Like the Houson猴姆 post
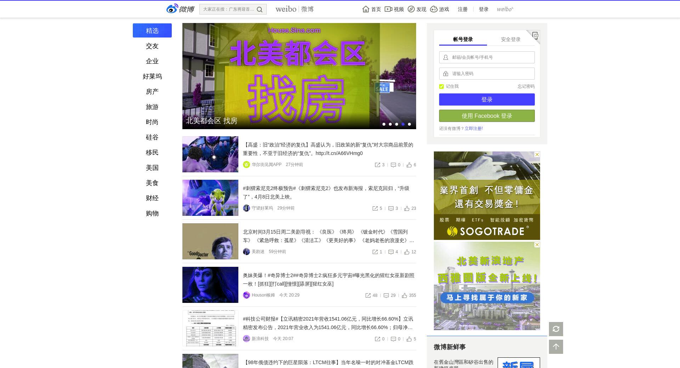The height and width of the screenshot is (368, 680). click(x=404, y=295)
